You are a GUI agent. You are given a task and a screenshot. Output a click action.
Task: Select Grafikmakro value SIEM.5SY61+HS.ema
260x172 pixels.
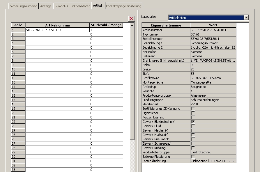tap(213, 78)
